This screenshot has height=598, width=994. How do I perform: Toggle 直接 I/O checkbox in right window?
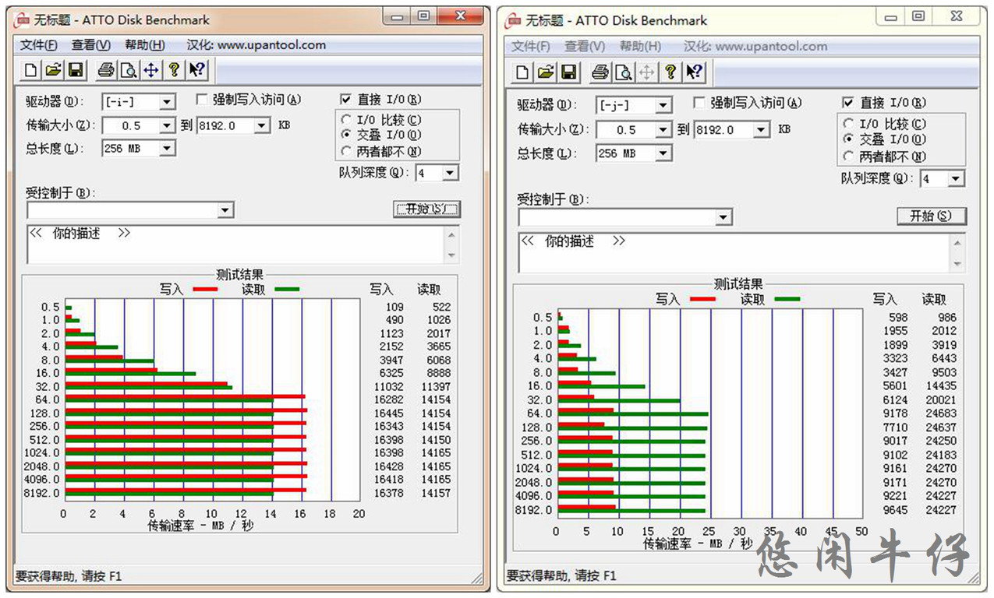pos(848,103)
